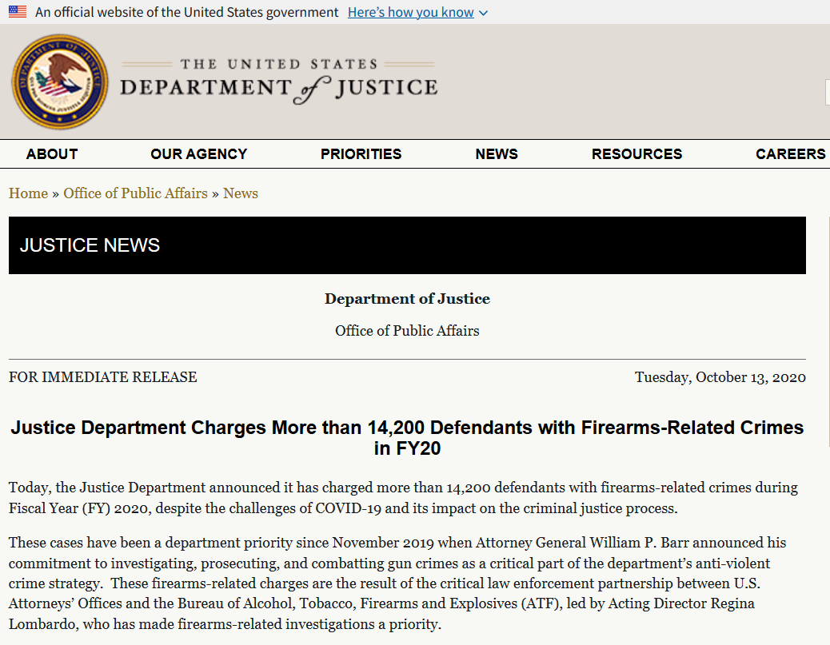
Task: Open the NEWS menu
Action: (497, 154)
